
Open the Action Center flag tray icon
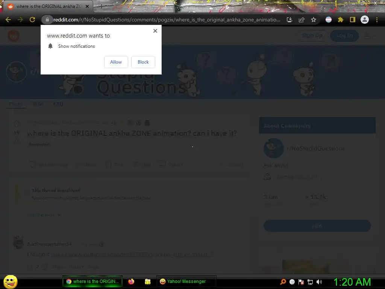click(x=301, y=282)
